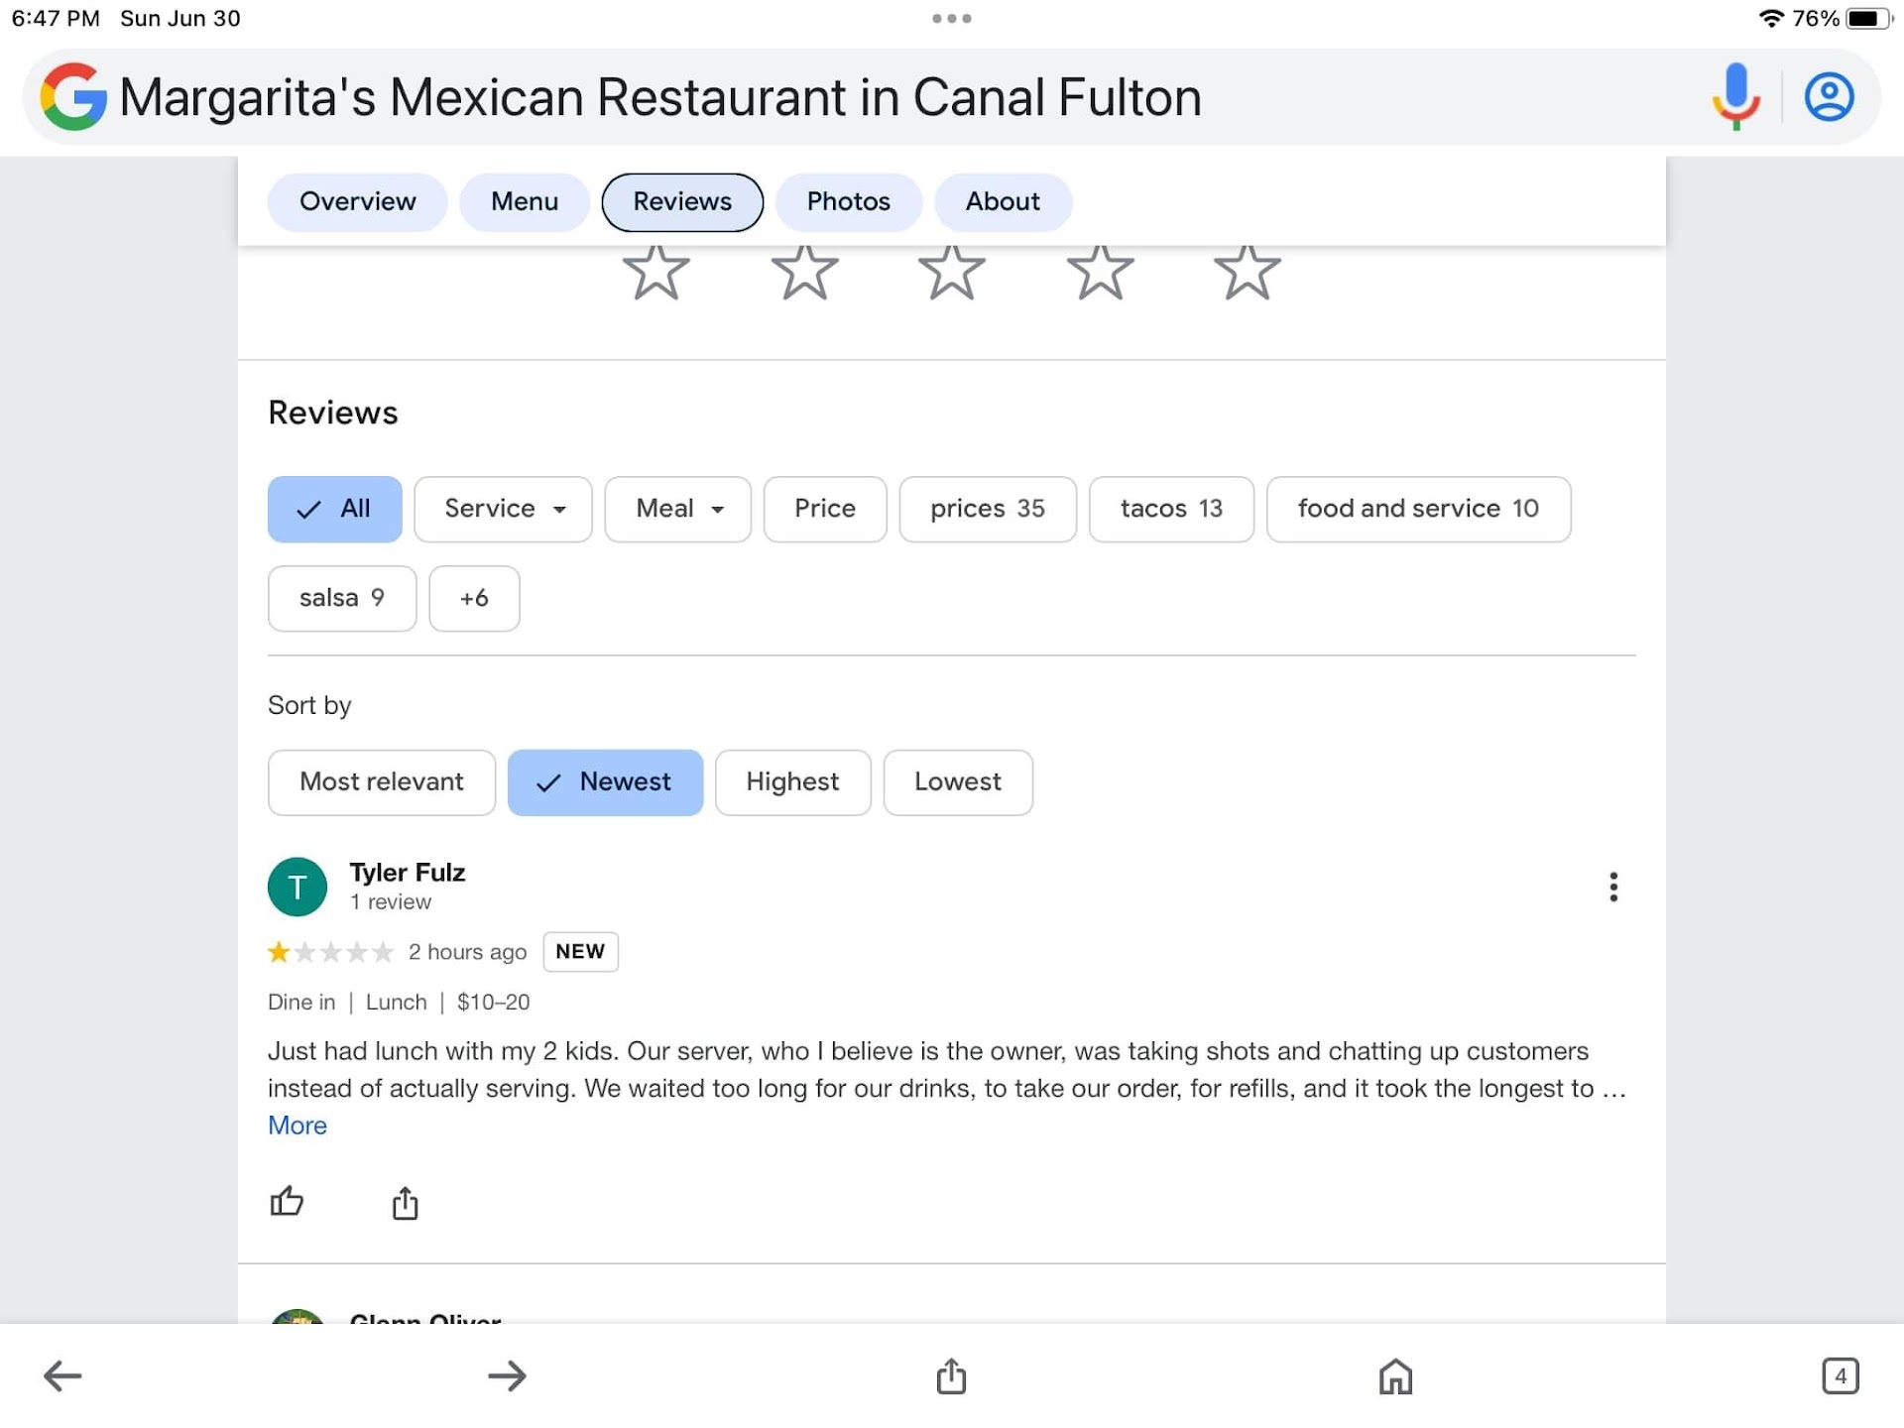Select the All reviews filter chip

(334, 509)
